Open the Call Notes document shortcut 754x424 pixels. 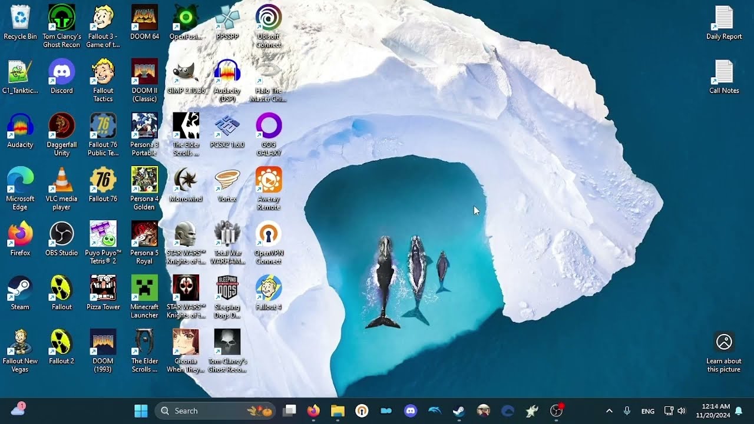724,77
